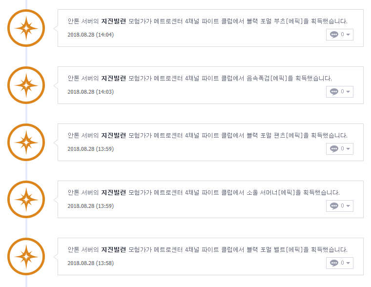Click comment count button on 13:58 entry
The image size is (371, 287).
[340, 263]
